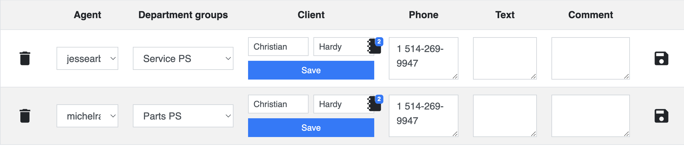Edit Christian first name in first row
The height and width of the screenshot is (147, 684).
[x=278, y=47]
